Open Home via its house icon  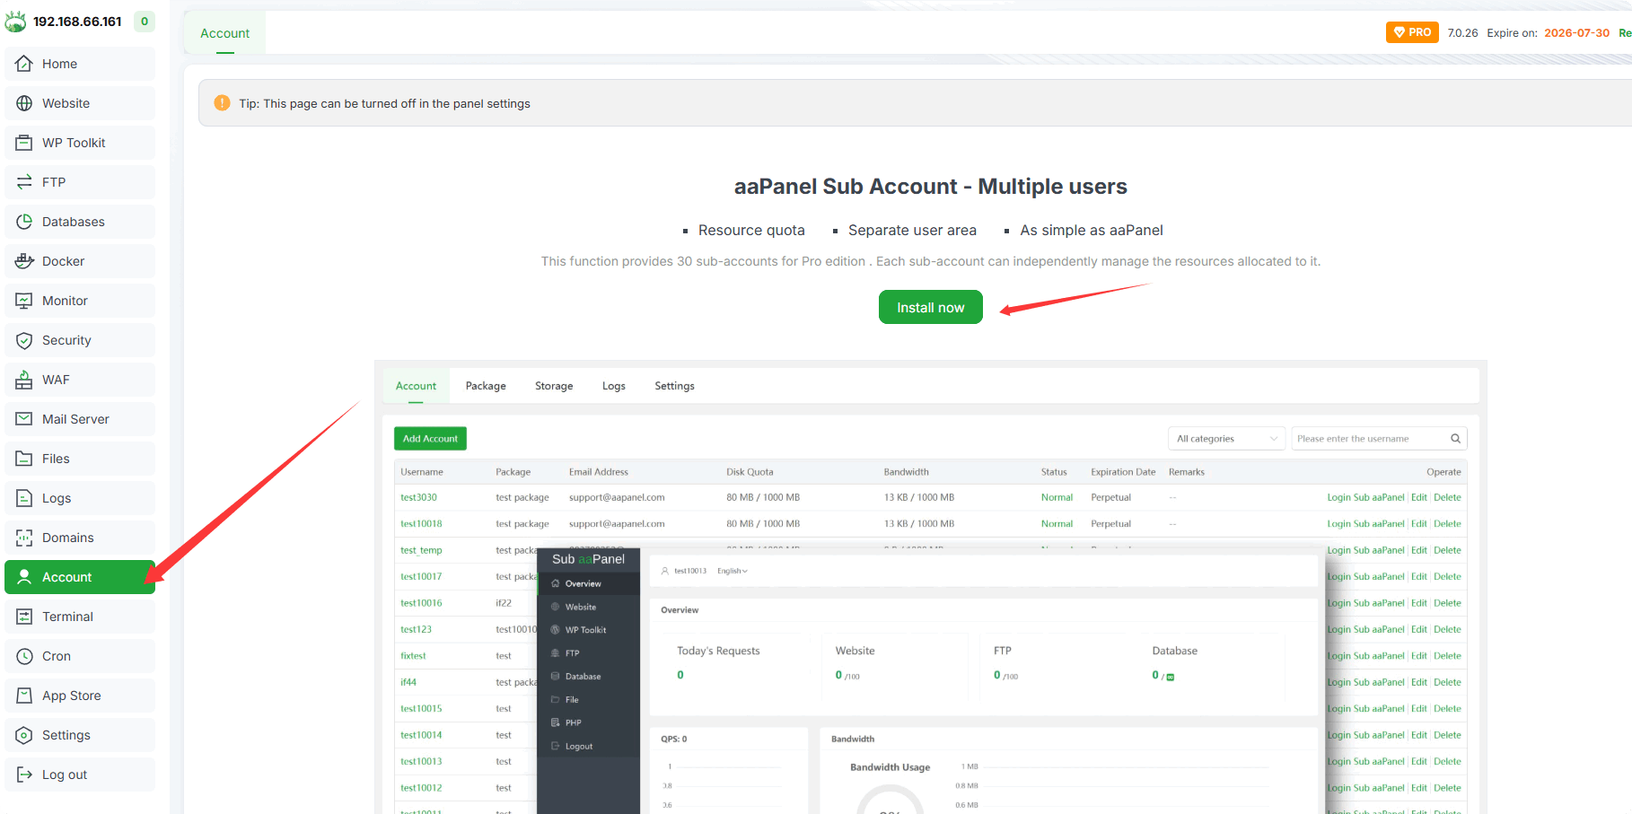24,64
